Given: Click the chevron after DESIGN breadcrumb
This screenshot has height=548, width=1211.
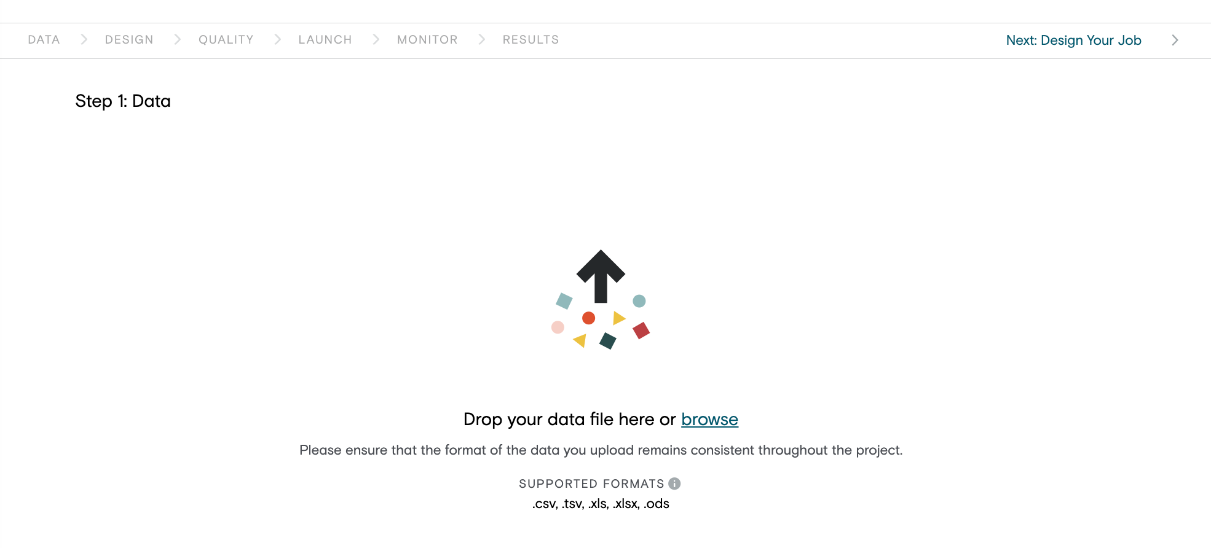Looking at the screenshot, I should [177, 39].
